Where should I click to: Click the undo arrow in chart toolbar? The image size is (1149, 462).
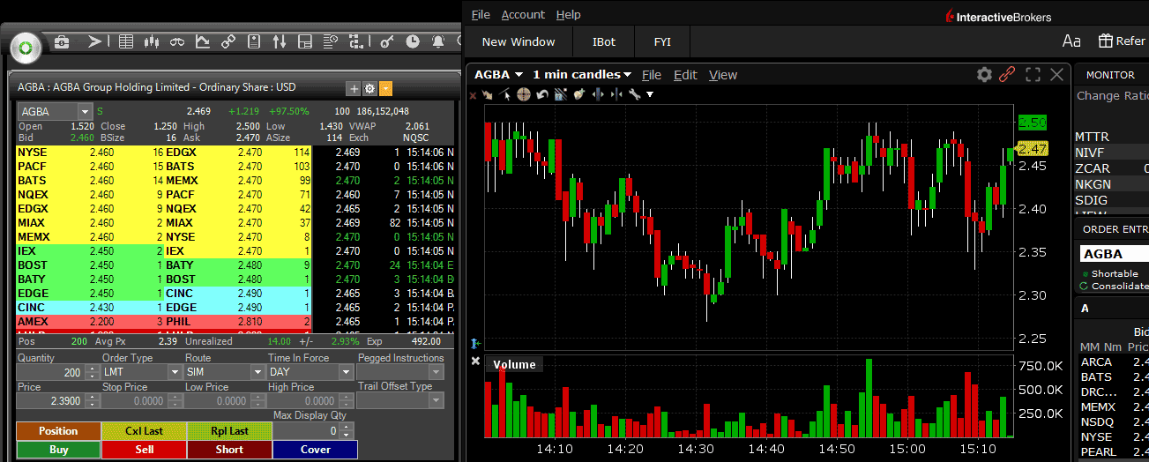pos(541,94)
